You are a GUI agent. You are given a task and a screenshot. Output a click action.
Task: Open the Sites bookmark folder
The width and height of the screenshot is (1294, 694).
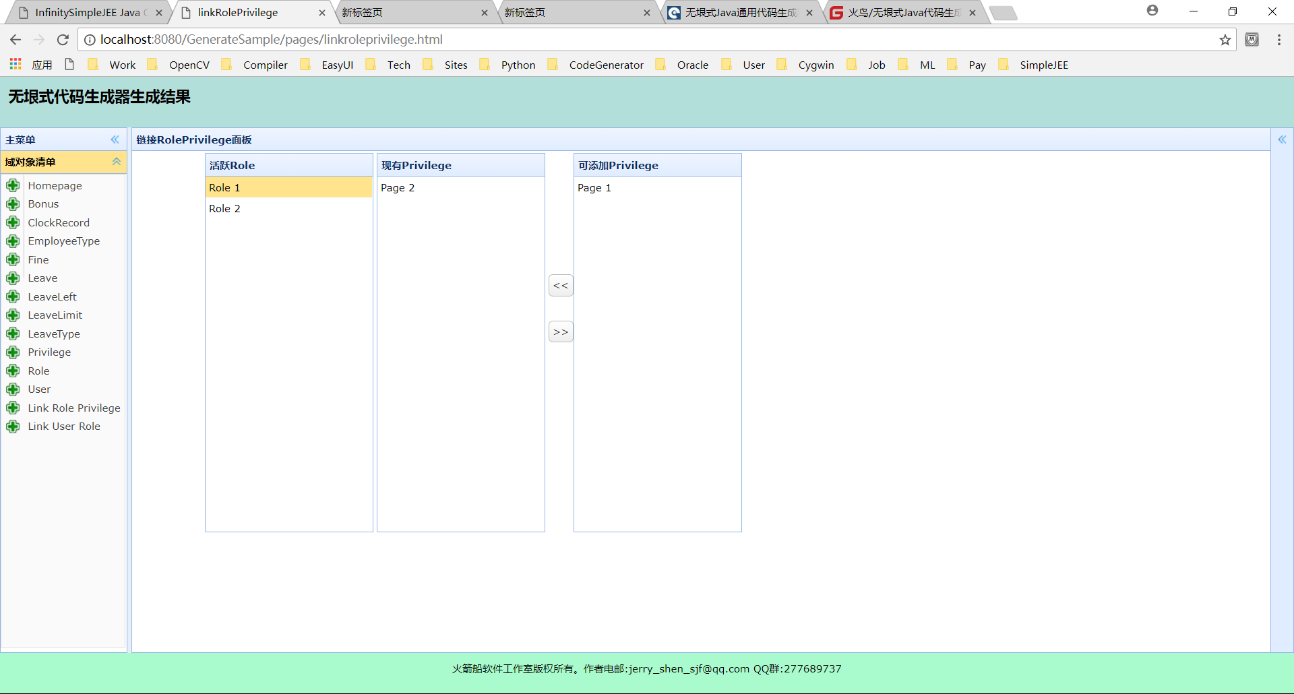(445, 65)
